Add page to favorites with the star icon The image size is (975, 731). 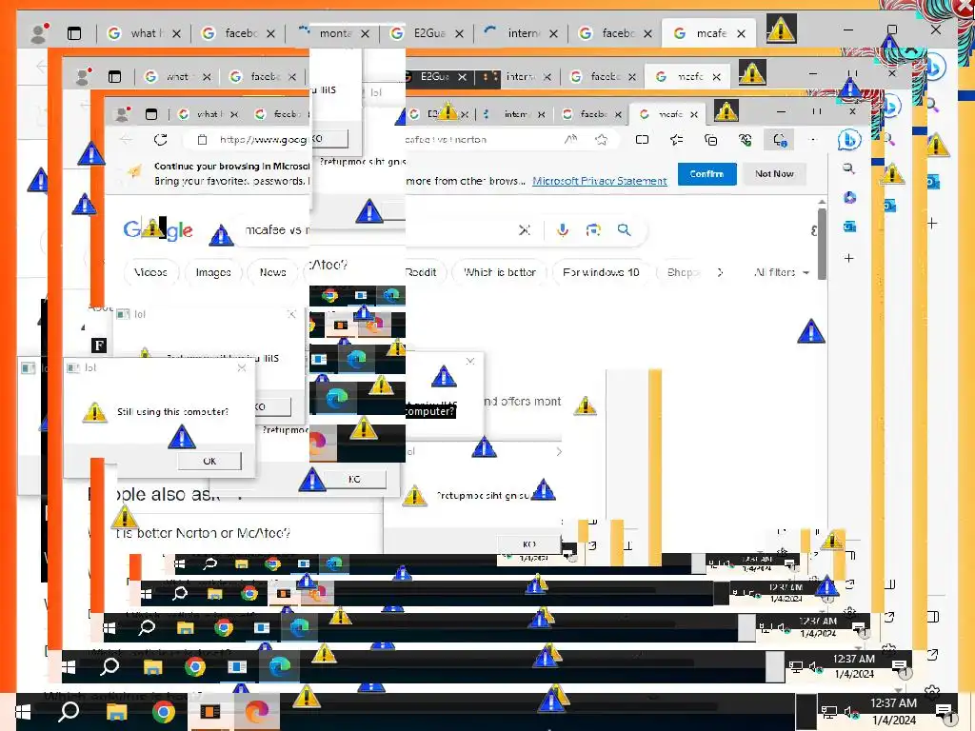pyautogui.click(x=601, y=140)
